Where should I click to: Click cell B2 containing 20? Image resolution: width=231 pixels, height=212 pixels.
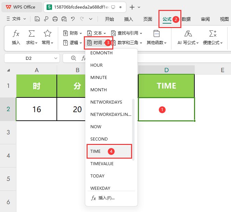click(x=71, y=109)
